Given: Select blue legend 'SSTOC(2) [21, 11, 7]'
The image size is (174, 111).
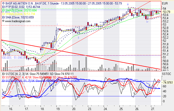Looking at the screenshot, I should (18, 81).
